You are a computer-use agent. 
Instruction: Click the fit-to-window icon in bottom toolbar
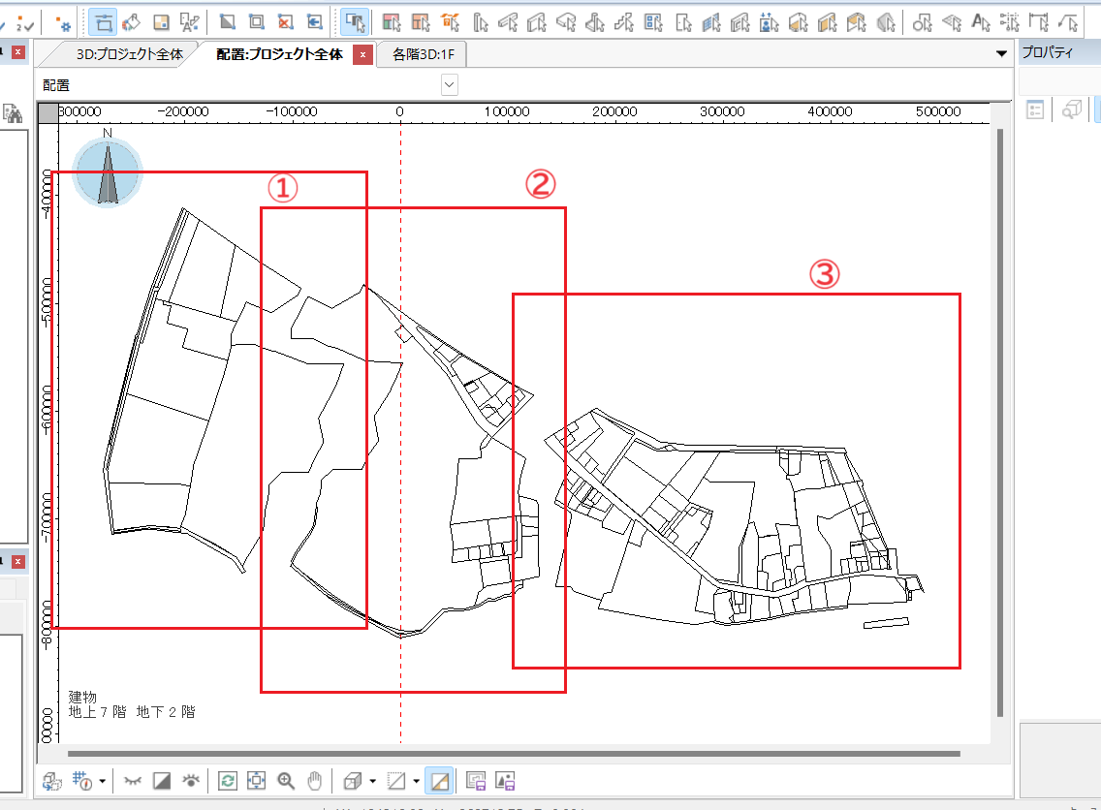pyautogui.click(x=256, y=780)
